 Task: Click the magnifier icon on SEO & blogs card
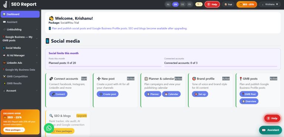click(51, 116)
